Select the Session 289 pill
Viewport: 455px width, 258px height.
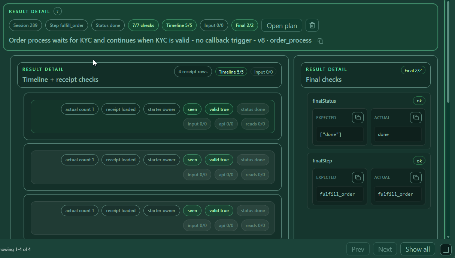[25, 25]
